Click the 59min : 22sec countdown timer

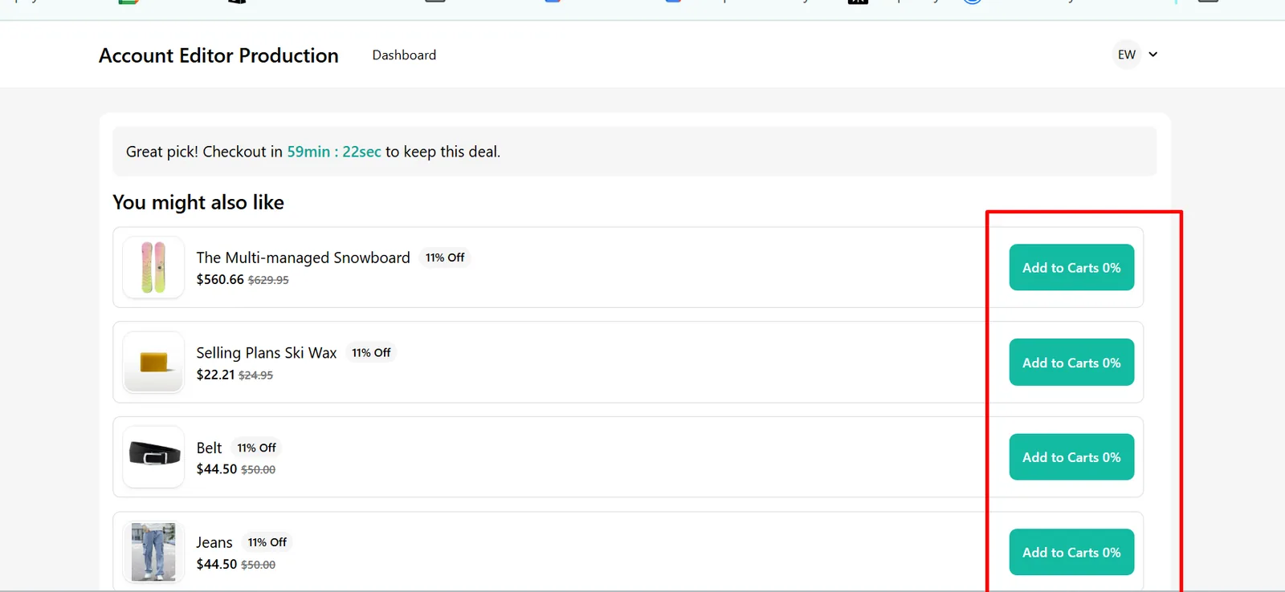[x=334, y=152]
